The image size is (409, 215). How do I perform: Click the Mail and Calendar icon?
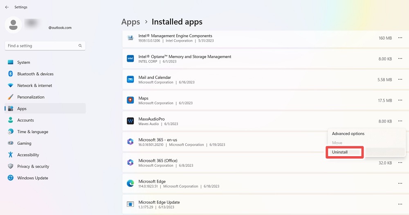[x=130, y=79]
